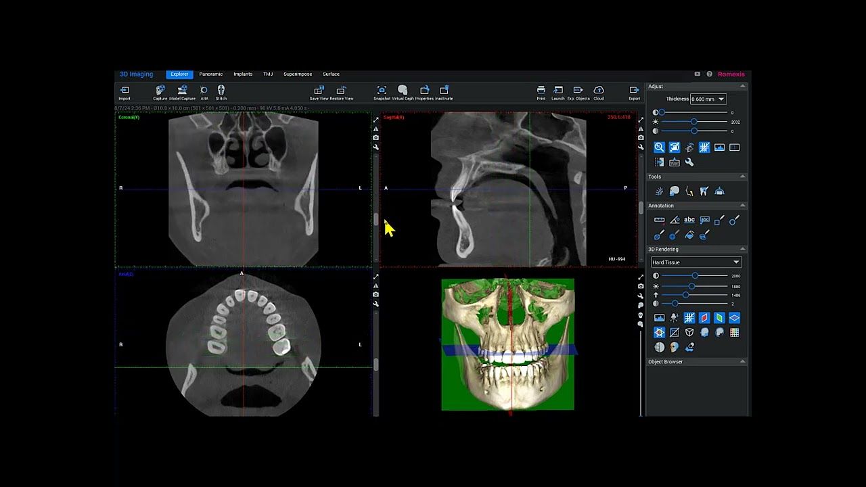
Task: Switch to the Panoramic tab
Action: click(210, 74)
